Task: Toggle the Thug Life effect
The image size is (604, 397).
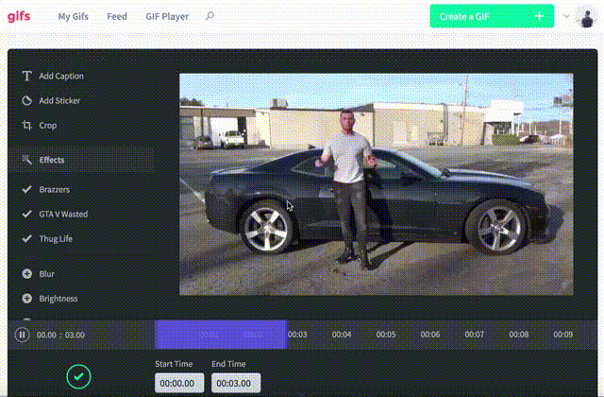Action: (x=26, y=239)
